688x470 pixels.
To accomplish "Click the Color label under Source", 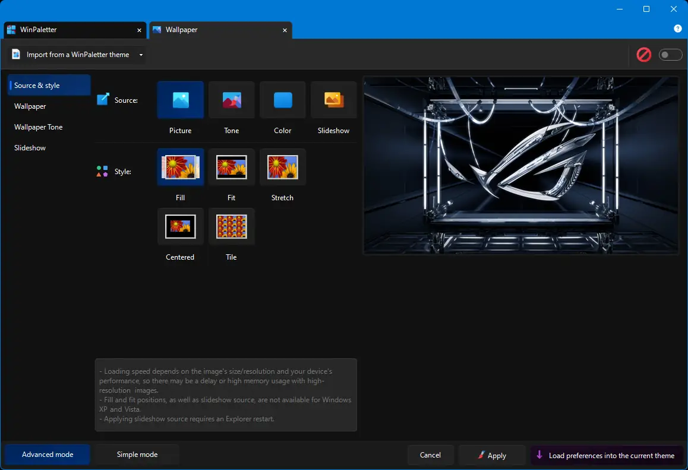I will [283, 130].
